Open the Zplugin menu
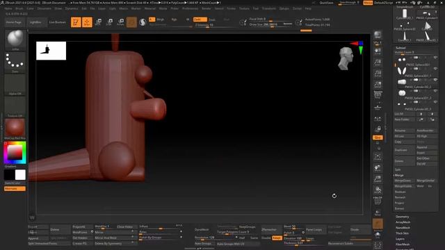The image size is (445, 250). tap(284, 8)
